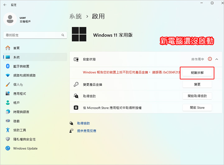The image size is (224, 165).
Task: Click the back arrow icon in title bar
Action: [5, 5]
